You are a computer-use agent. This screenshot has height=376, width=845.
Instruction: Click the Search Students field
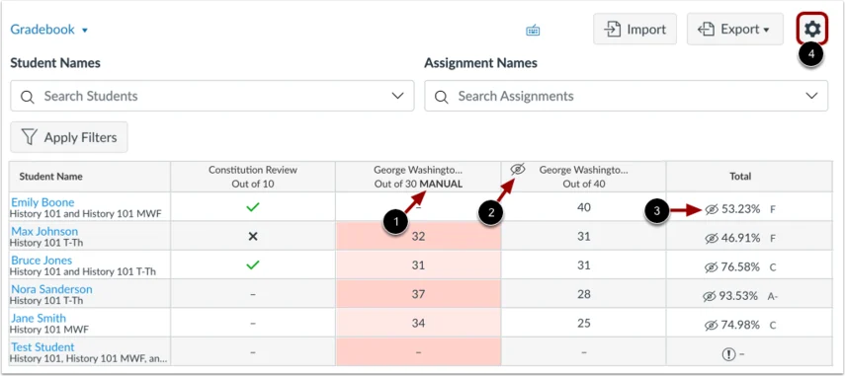212,97
